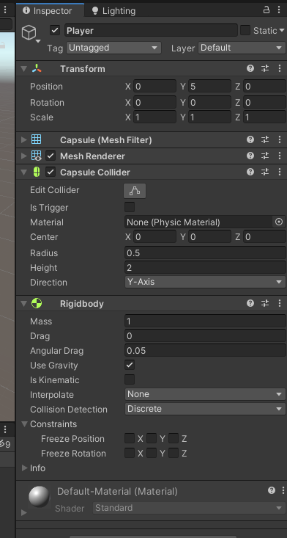This screenshot has width=287, height=538.
Task: Open Transform three-dot context menu
Action: (x=280, y=68)
